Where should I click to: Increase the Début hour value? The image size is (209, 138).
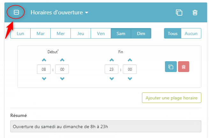(x=44, y=60)
